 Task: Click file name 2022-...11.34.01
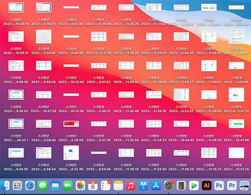pyautogui.click(x=154, y=53)
